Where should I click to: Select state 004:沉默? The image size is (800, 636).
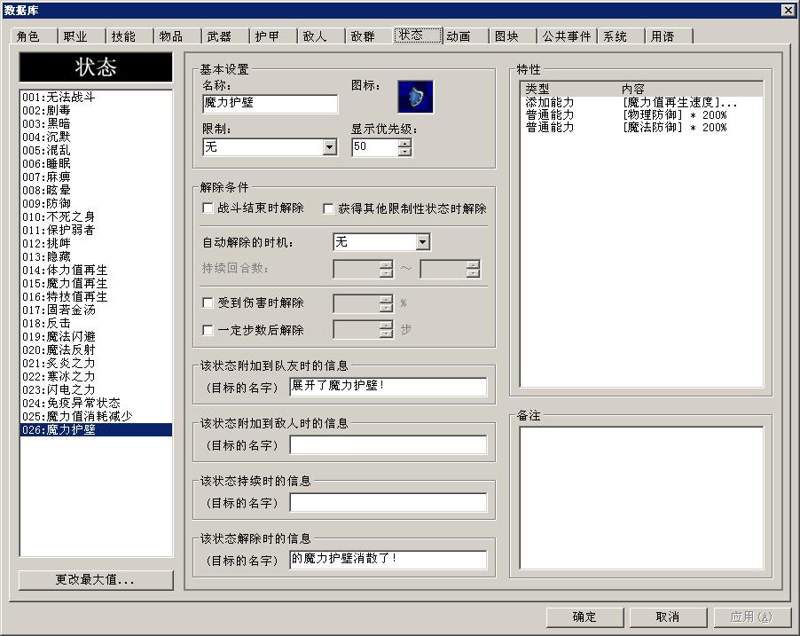tap(96, 137)
